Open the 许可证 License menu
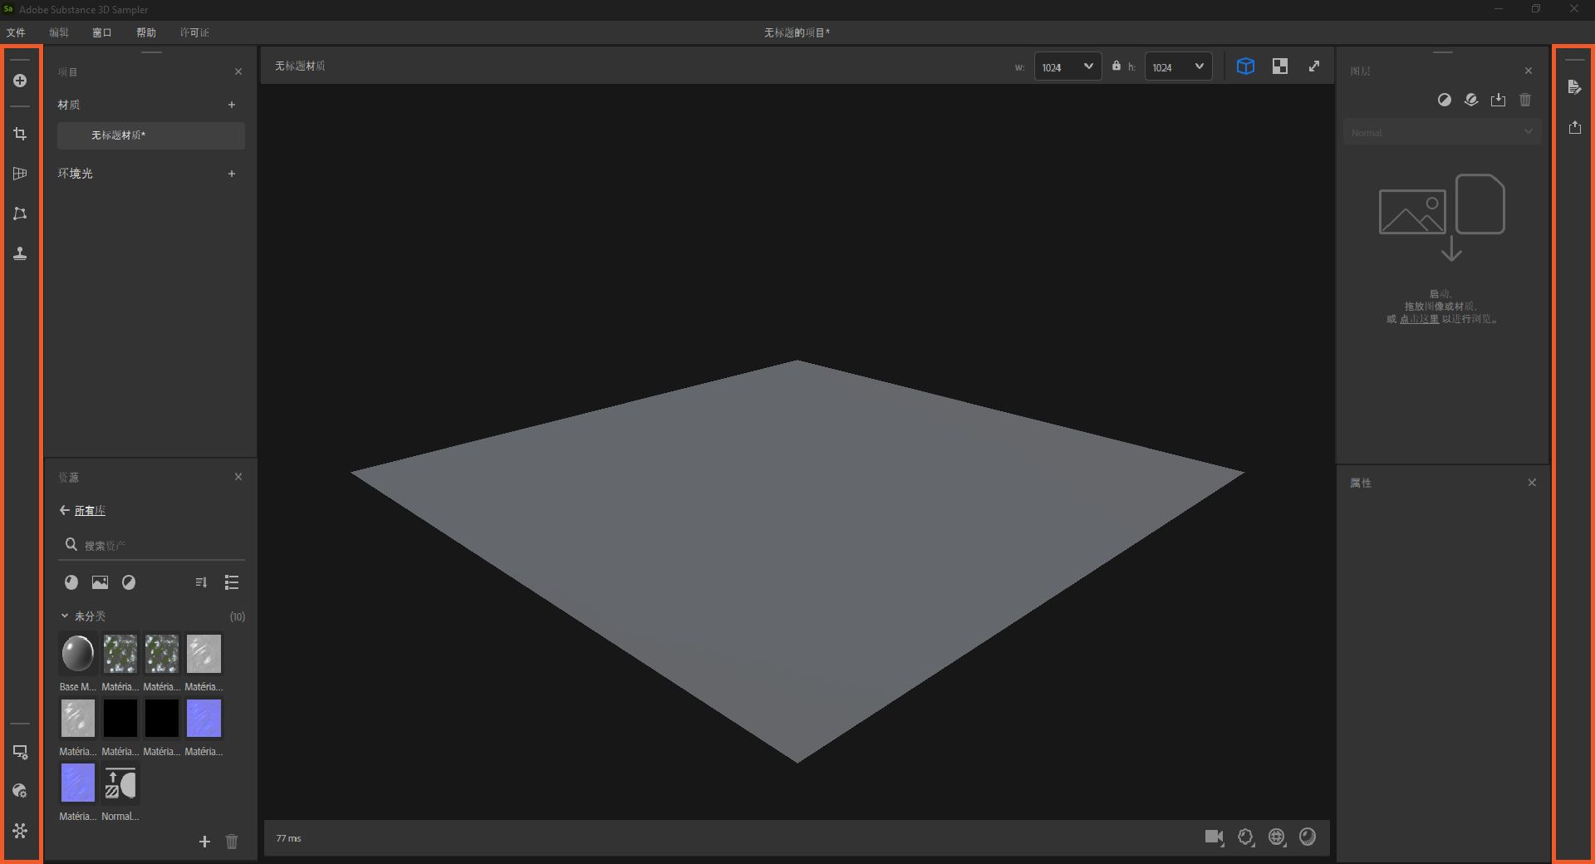Image resolution: width=1595 pixels, height=864 pixels. 194,32
